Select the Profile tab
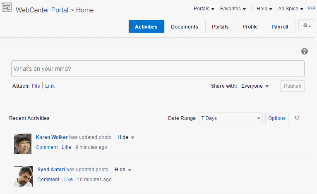Viewport: 317px width, 194px height. tap(250, 26)
